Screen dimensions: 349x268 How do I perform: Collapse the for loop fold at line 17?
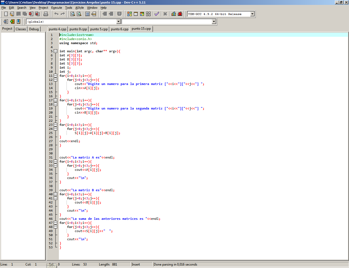[55, 100]
